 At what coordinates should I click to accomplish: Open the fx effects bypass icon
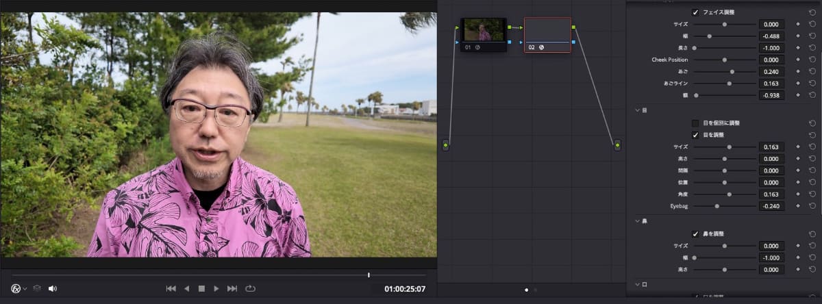16,288
